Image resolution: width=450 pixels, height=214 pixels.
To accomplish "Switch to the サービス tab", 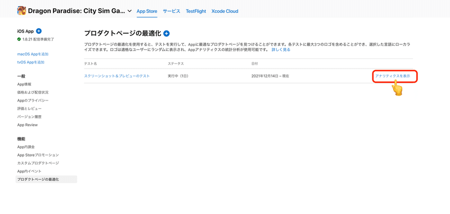I will coord(172,11).
